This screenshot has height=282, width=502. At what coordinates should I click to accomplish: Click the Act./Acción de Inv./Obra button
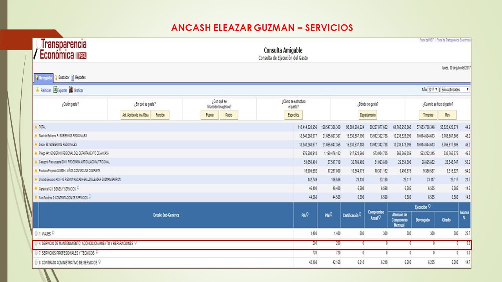135,115
